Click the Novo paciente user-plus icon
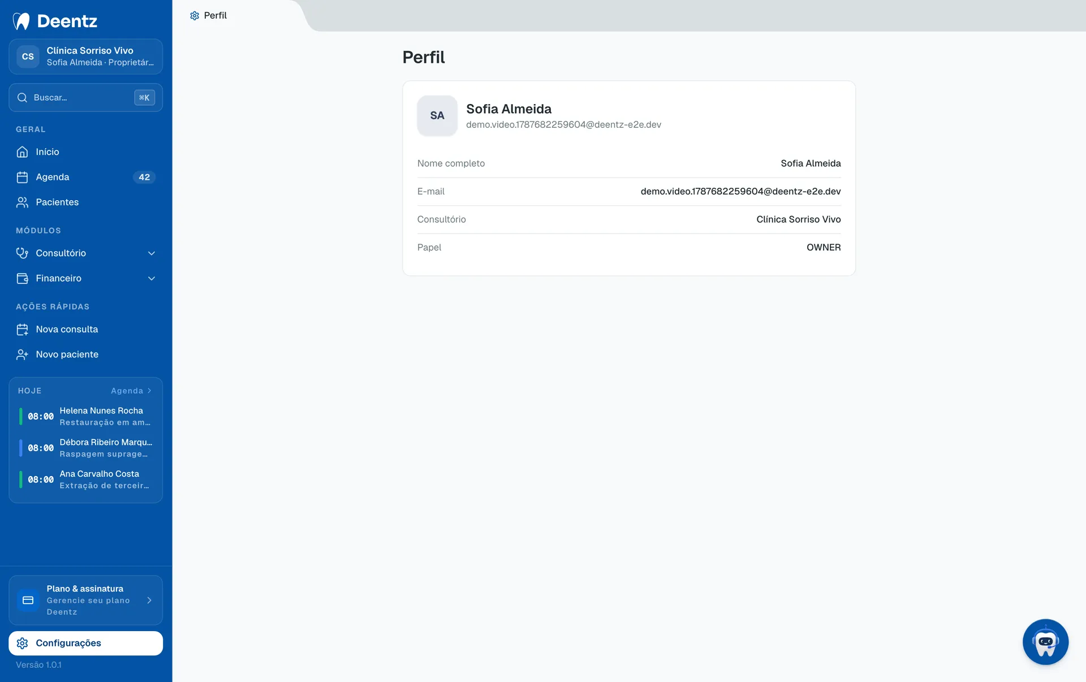This screenshot has width=1086, height=682. click(x=22, y=354)
